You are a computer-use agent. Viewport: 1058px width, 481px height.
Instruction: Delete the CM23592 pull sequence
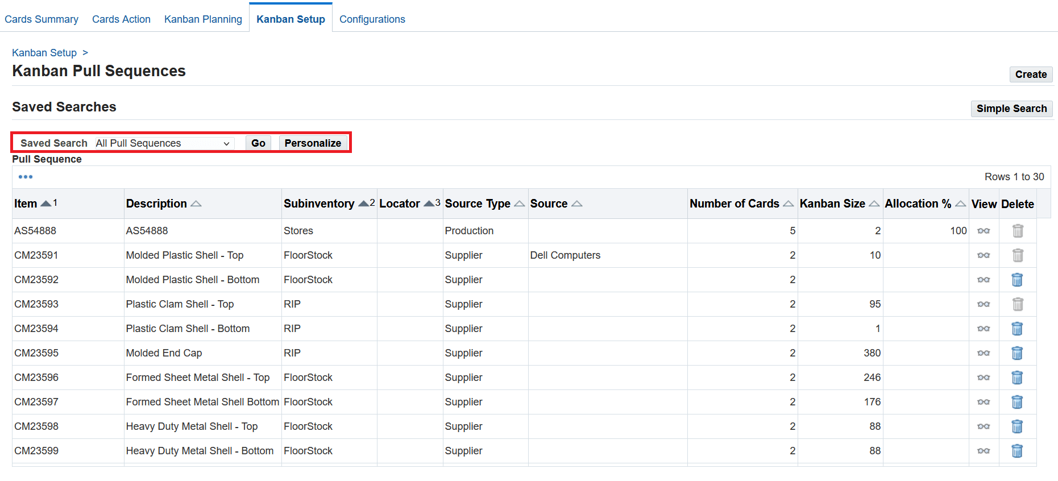coord(1017,280)
